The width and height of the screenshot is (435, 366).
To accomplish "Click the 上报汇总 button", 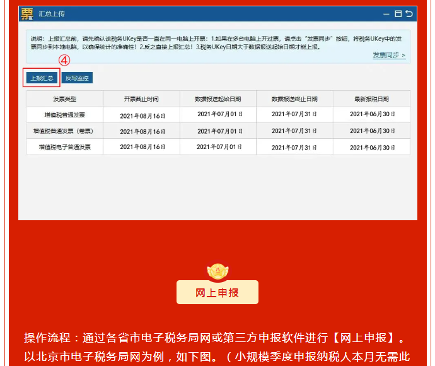I will [x=42, y=78].
